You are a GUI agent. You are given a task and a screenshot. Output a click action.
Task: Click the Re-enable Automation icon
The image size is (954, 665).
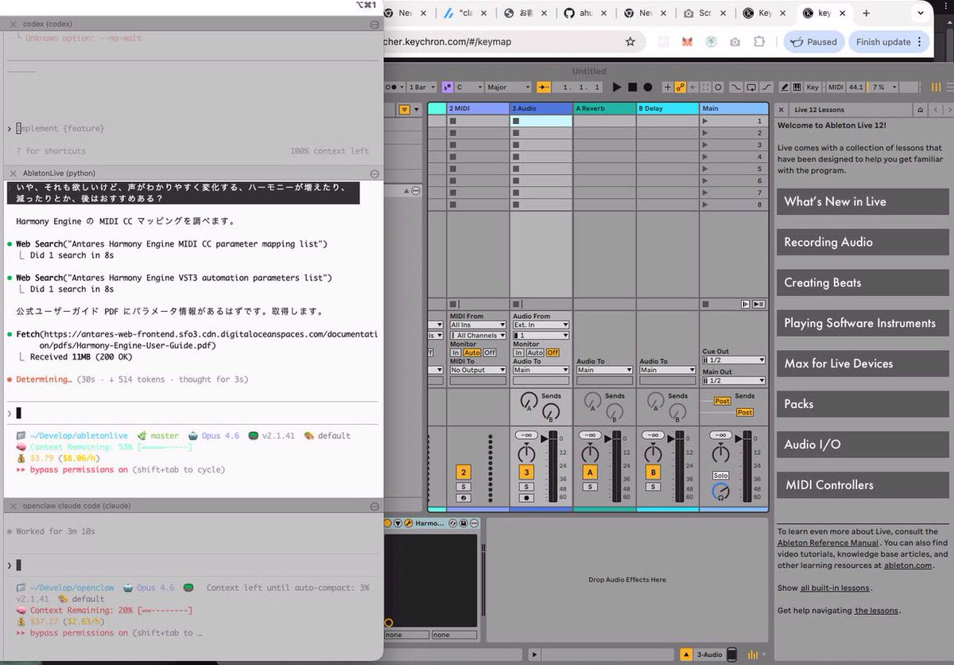click(x=692, y=87)
